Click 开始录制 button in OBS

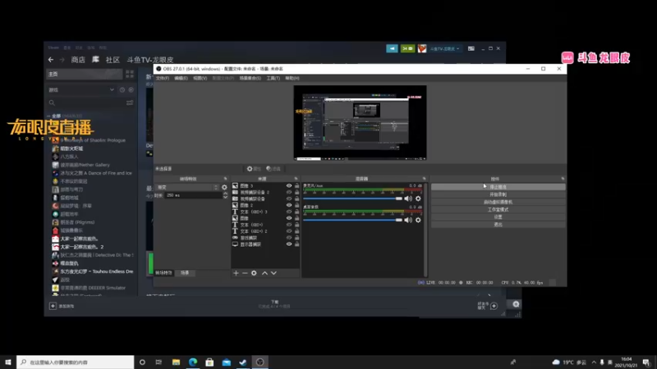pyautogui.click(x=498, y=194)
